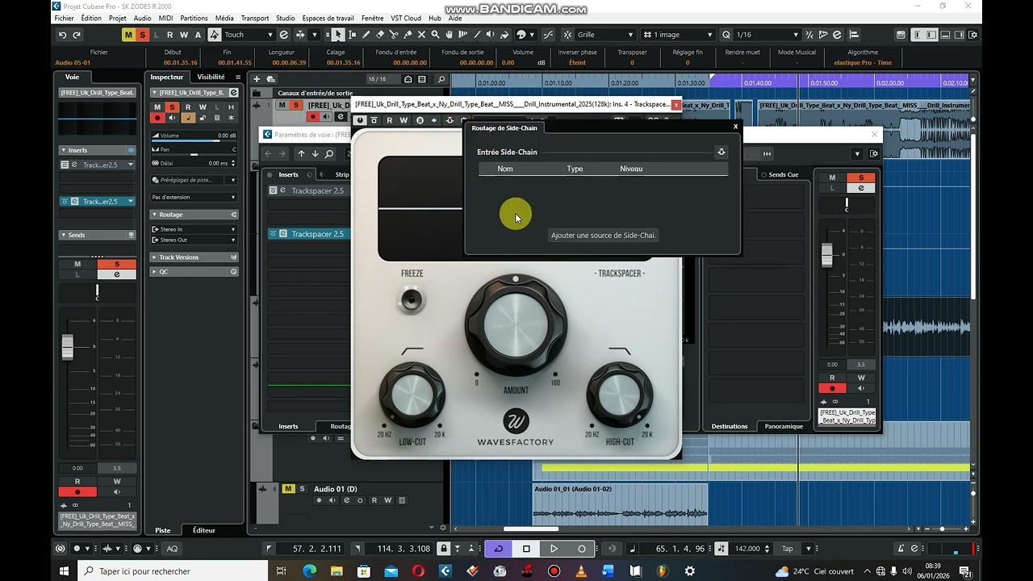Click the tempo value 142.000 field
Viewport: 1033px width, 581px height.
pyautogui.click(x=748, y=549)
